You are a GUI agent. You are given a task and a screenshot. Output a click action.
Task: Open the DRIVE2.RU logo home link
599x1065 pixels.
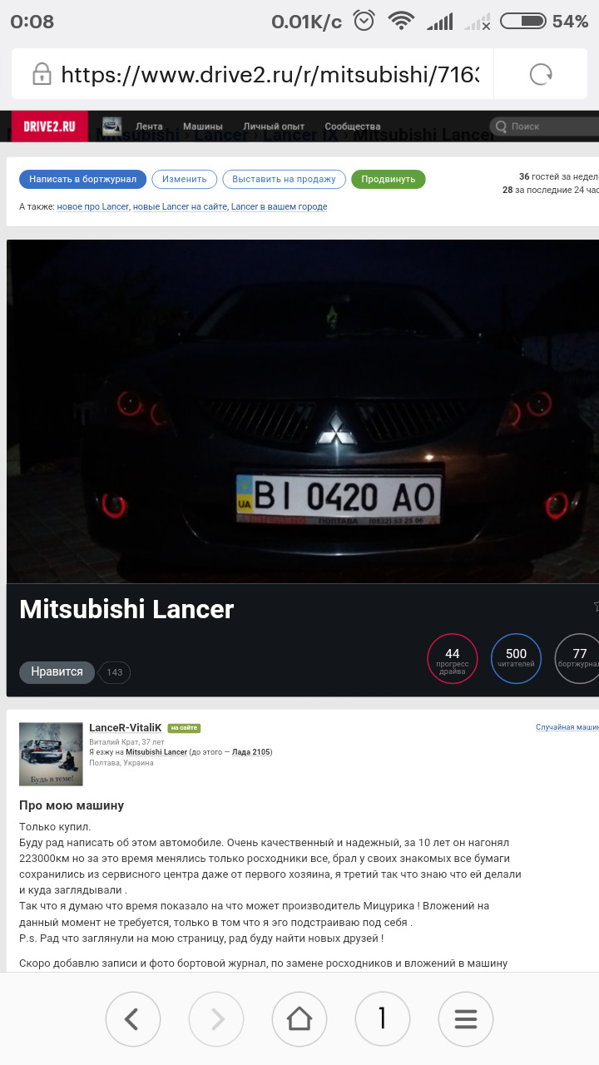48,126
